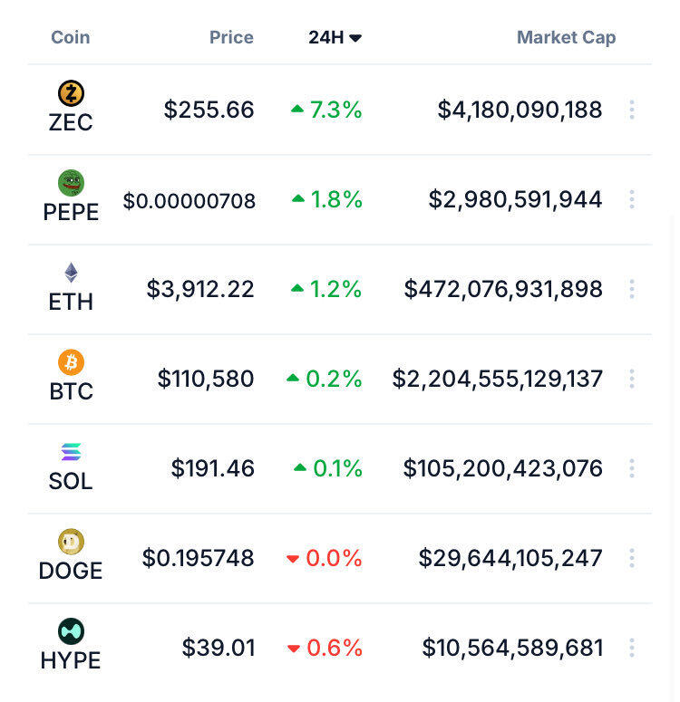
Task: Open the three-dot menu for DOGE
Action: pyautogui.click(x=632, y=558)
